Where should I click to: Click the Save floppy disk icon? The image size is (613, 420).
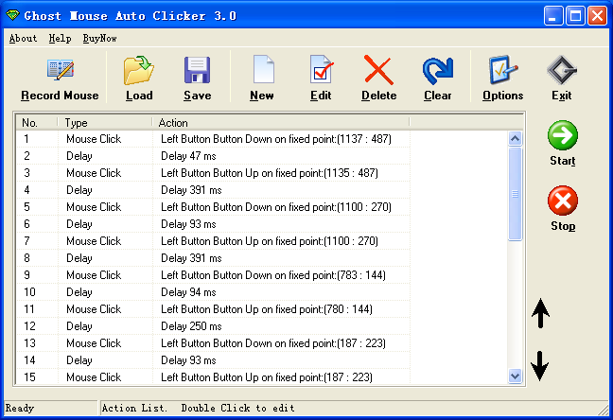197,70
